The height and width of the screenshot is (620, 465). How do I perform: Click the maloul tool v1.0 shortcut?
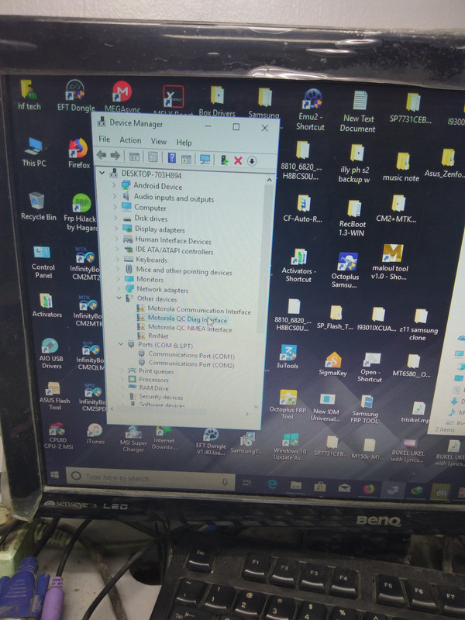pyautogui.click(x=390, y=262)
